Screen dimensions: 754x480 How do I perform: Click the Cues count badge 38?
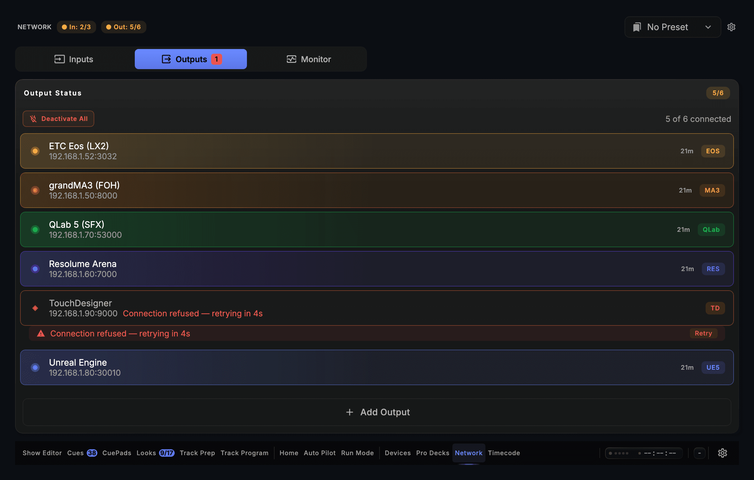click(92, 453)
